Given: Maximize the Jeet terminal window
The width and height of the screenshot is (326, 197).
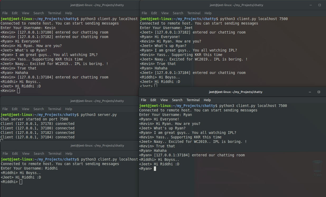Looking at the screenshot, I should click(x=320, y=5).
